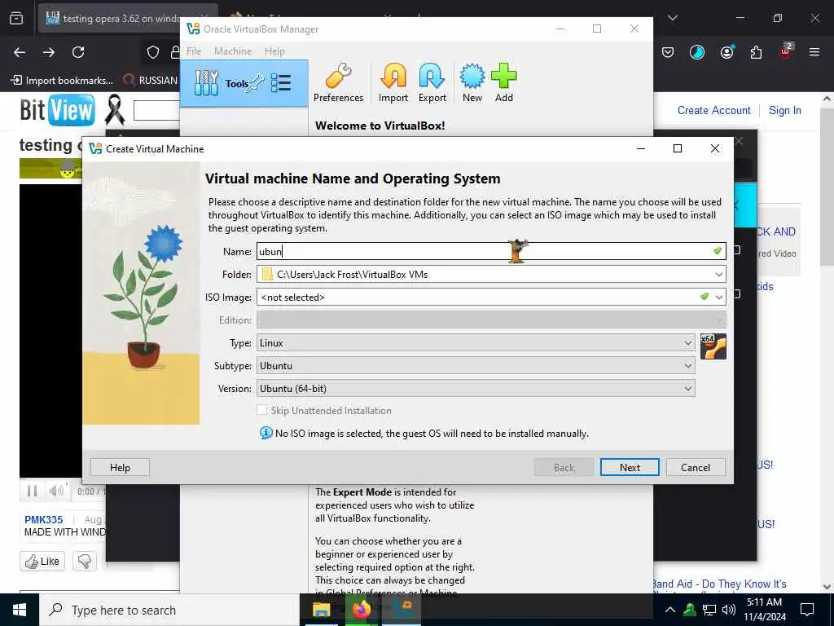Open the Version dropdown Ubuntu (64-bit)
Image resolution: width=834 pixels, height=626 pixels.
(476, 389)
